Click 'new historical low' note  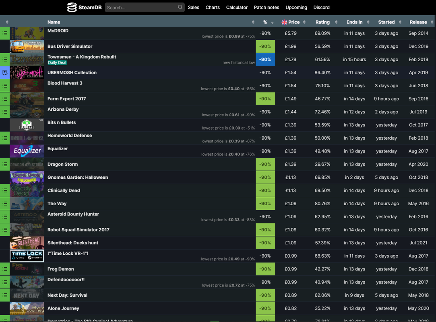pos(239,62)
